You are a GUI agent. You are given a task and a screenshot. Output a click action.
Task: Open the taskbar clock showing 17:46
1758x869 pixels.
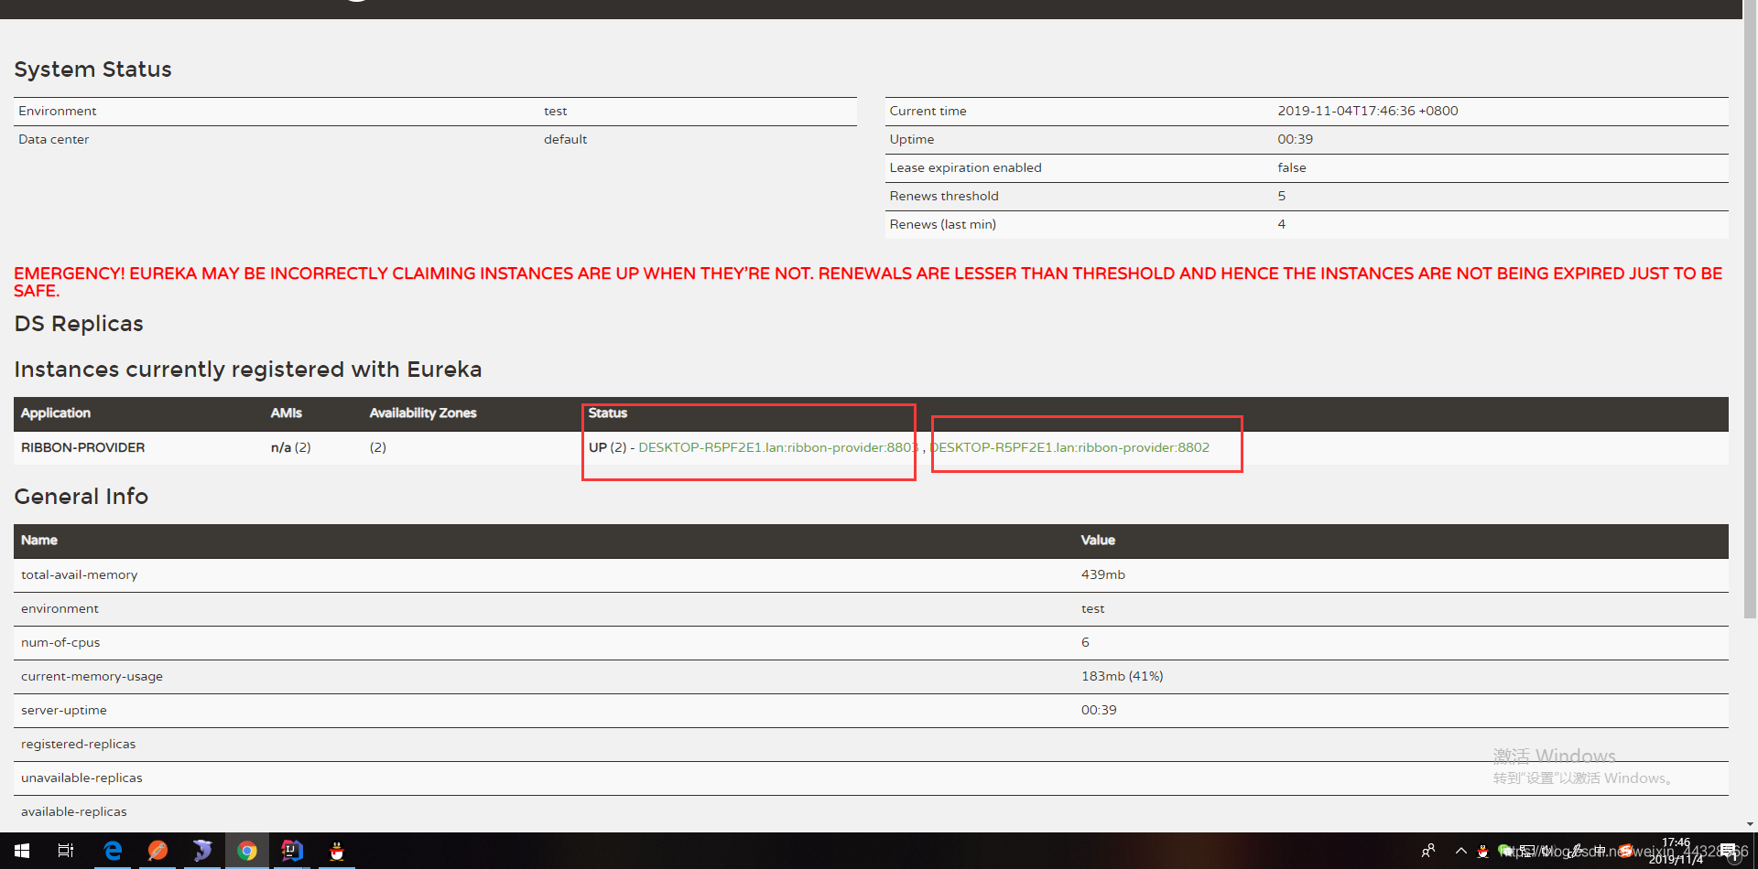click(x=1676, y=851)
